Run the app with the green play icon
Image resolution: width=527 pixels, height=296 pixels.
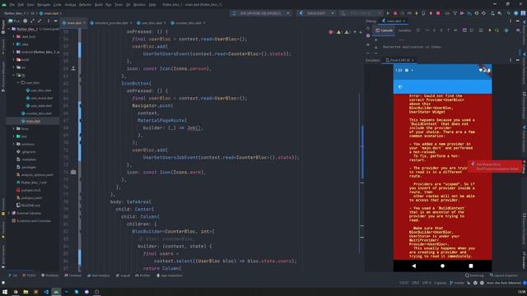click(388, 13)
